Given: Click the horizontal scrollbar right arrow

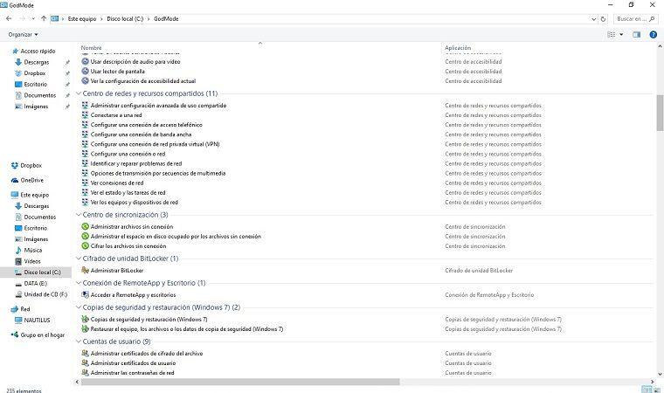Looking at the screenshot, I should click(653, 382).
